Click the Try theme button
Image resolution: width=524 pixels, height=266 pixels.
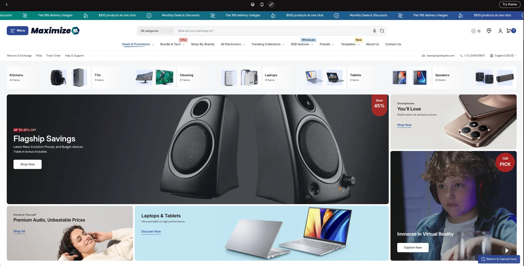point(510,4)
